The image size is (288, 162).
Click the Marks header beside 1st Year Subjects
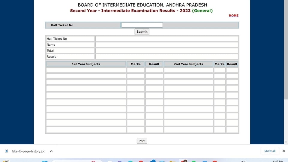tap(136, 64)
